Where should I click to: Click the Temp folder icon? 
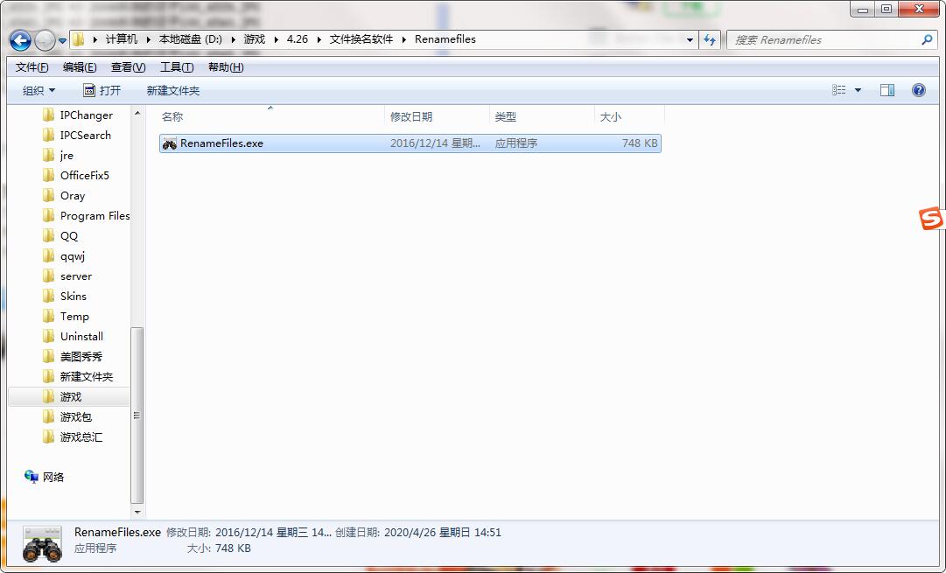tap(48, 316)
